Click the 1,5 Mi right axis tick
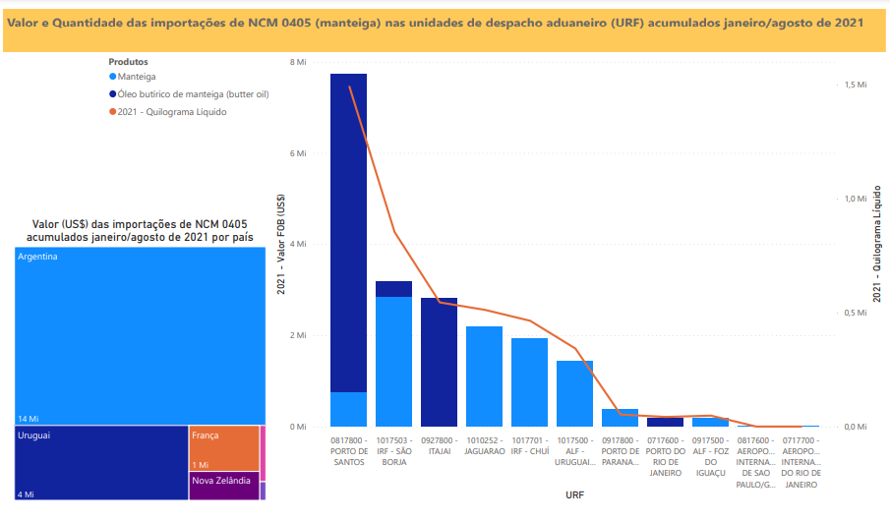The width and height of the screenshot is (890, 521). [x=856, y=85]
